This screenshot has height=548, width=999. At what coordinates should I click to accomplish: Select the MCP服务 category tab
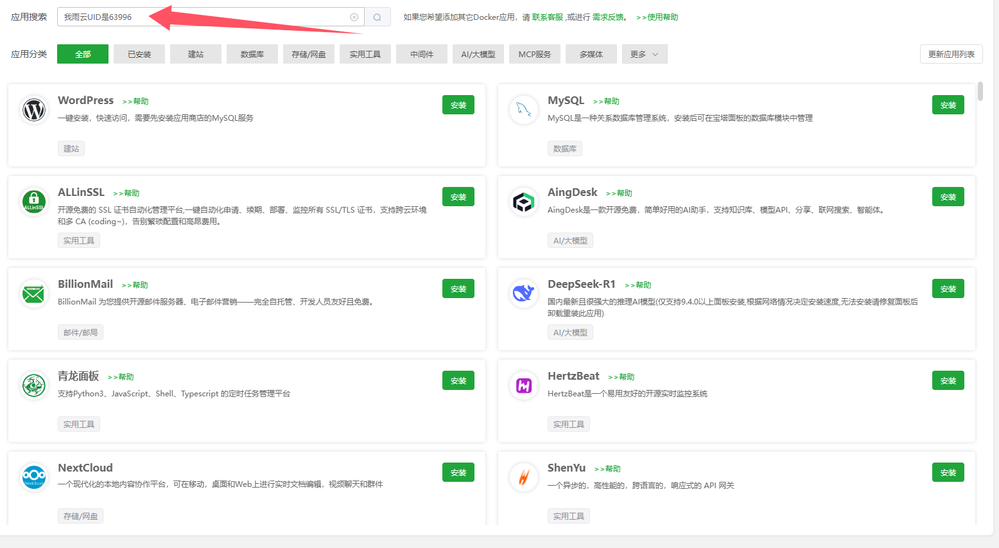pyautogui.click(x=535, y=54)
